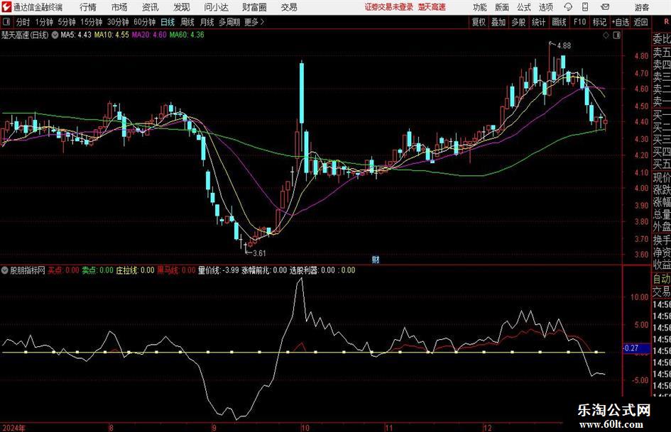This screenshot has height=432, width=671.
Task: Toggle the left panel icon beside 分时
Action: [x=6, y=22]
